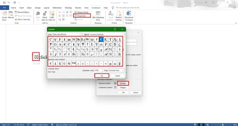The width and height of the screenshot is (238, 126).
Task: Save the document from the quick access toolbar
Action: coord(4,3)
